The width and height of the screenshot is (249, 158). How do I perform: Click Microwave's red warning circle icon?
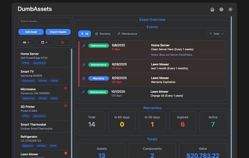[66, 88]
